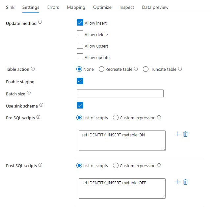Show info for Use sink schema

click(41, 105)
